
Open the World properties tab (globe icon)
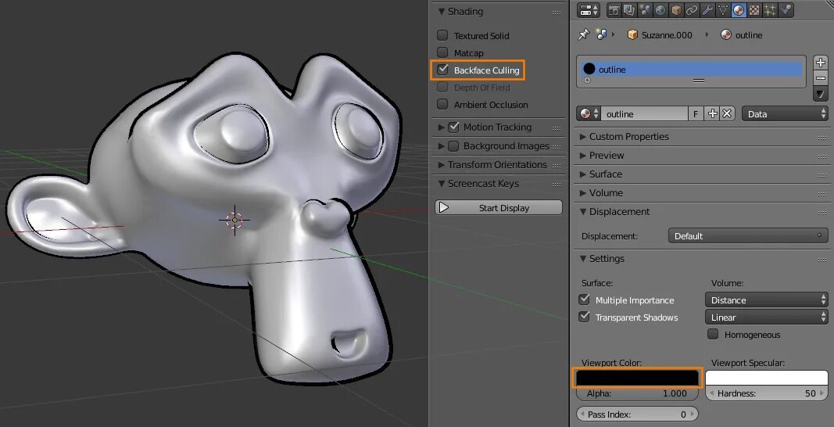[x=660, y=9]
